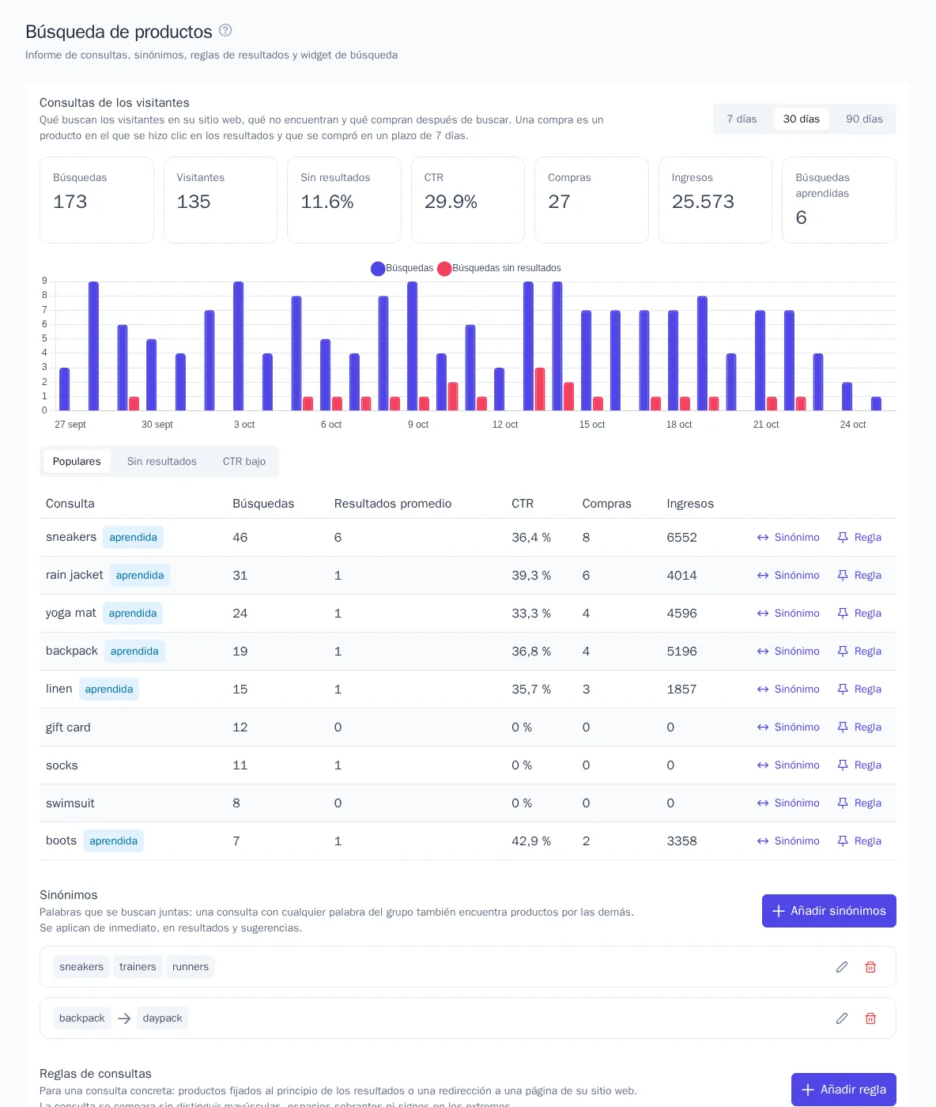Show the CTR bajo tab
The image size is (936, 1107).
[244, 462]
